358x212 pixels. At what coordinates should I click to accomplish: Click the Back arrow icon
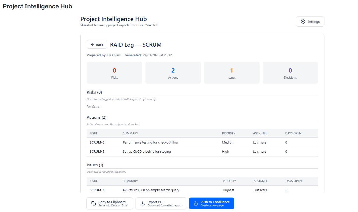tap(93, 44)
